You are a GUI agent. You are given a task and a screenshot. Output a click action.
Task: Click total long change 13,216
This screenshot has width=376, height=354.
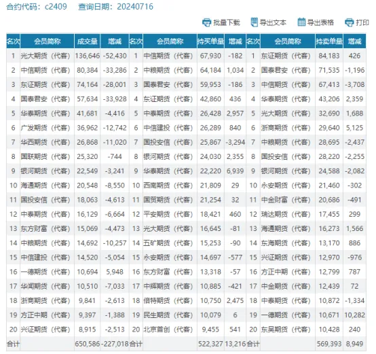point(236,344)
